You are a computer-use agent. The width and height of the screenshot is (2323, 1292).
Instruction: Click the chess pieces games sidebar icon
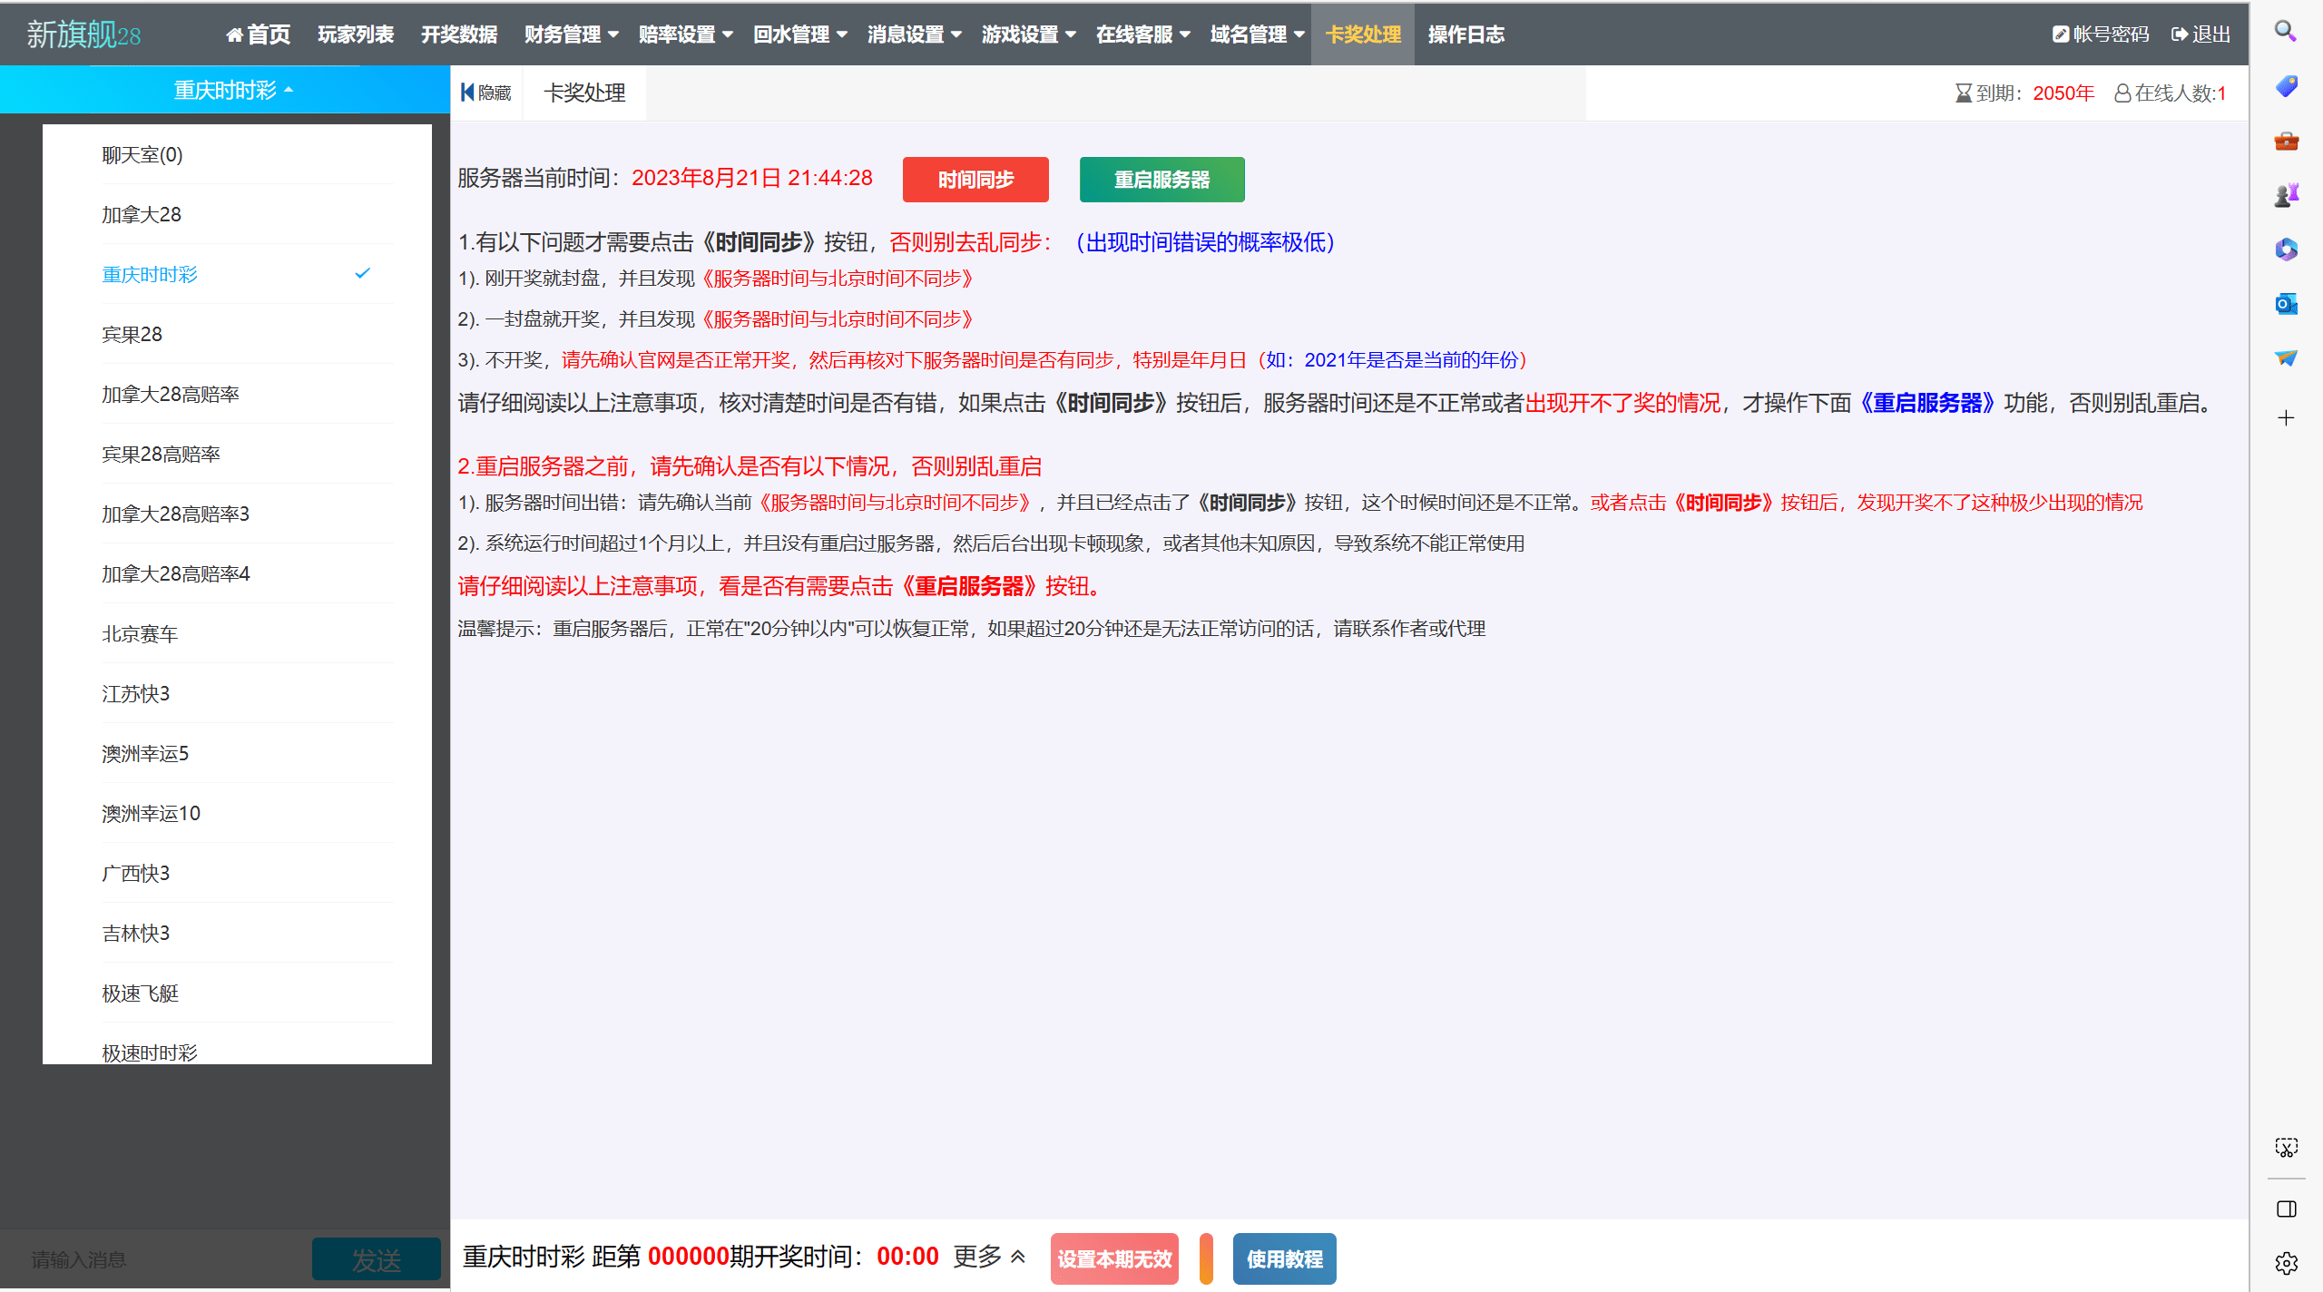tap(2286, 195)
